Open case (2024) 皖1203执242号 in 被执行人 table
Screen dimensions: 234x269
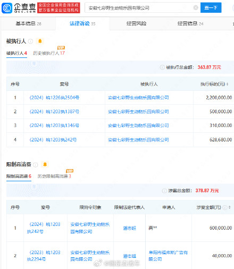tap(53, 140)
